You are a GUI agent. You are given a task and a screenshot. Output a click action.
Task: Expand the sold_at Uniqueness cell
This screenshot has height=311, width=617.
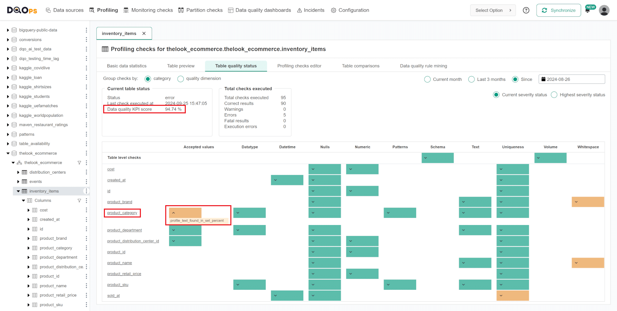click(501, 296)
